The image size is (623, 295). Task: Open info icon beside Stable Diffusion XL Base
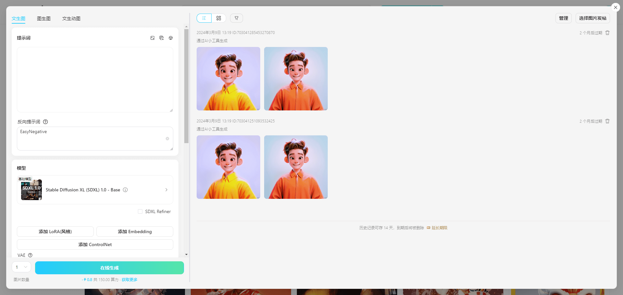tap(125, 190)
